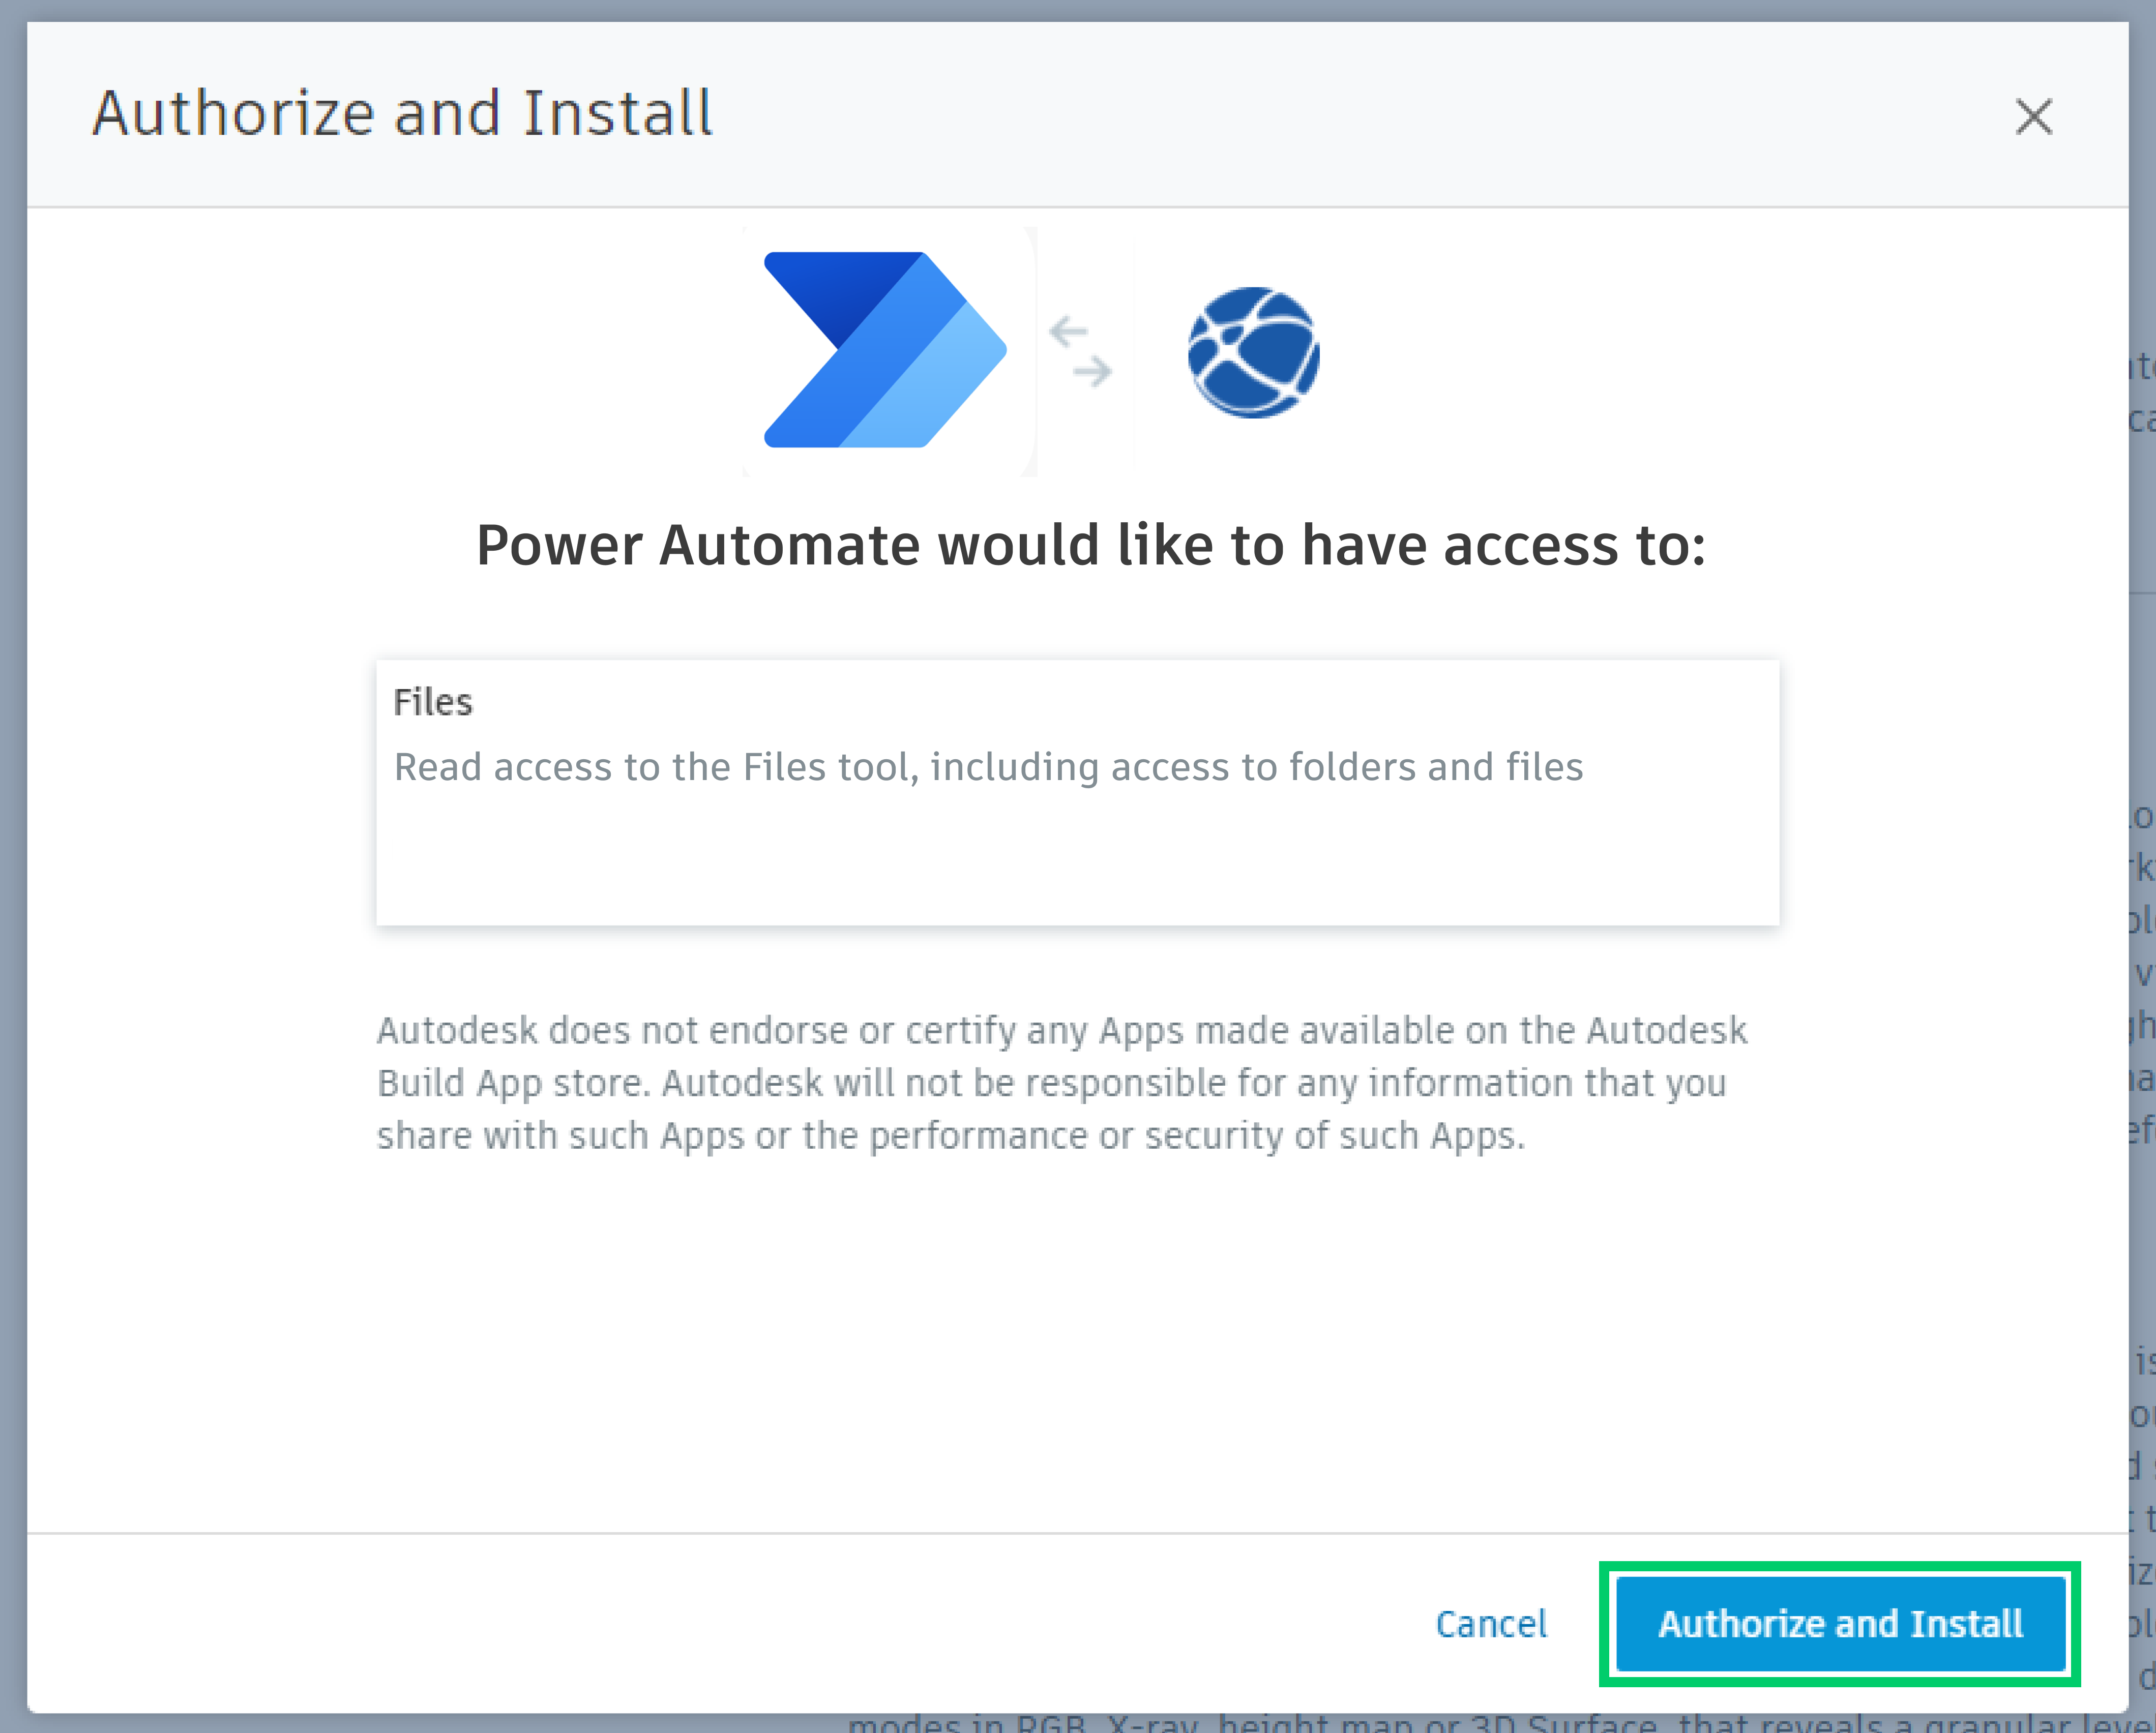
Task: Click empty space in Files permission box
Action: pyautogui.click(x=1077, y=865)
